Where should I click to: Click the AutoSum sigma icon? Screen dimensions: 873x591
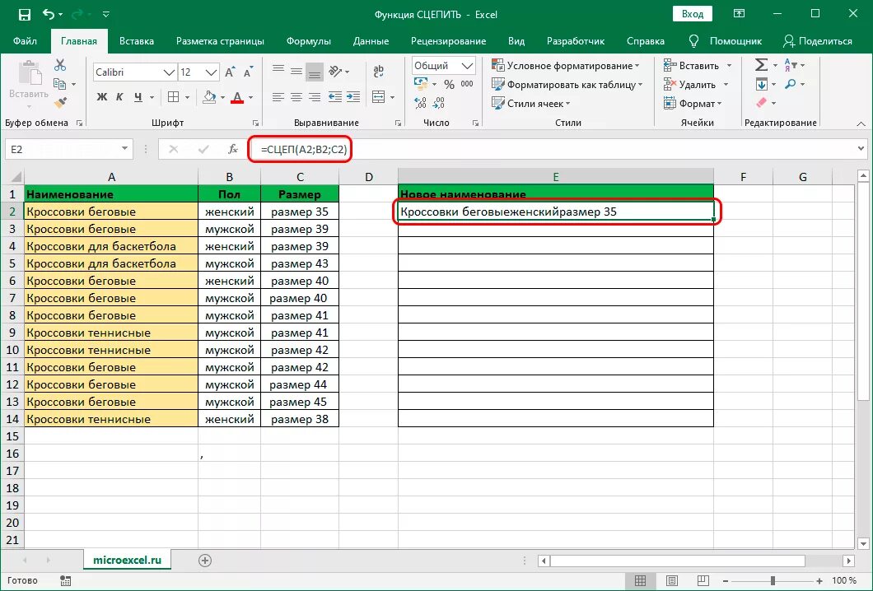pos(761,65)
